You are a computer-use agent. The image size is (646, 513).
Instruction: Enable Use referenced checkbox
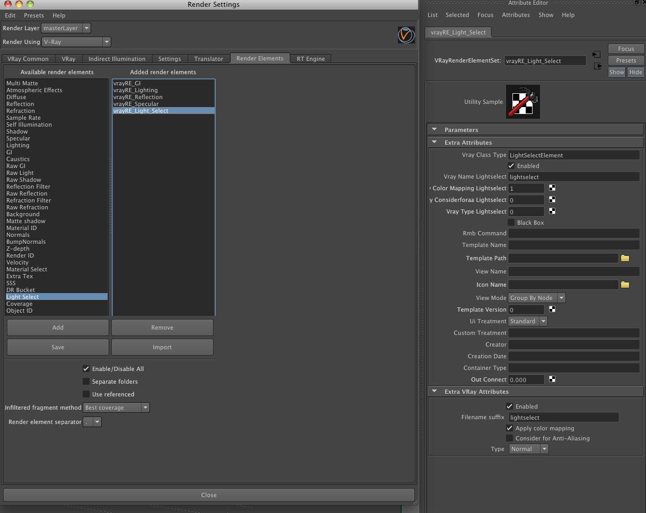pos(86,394)
